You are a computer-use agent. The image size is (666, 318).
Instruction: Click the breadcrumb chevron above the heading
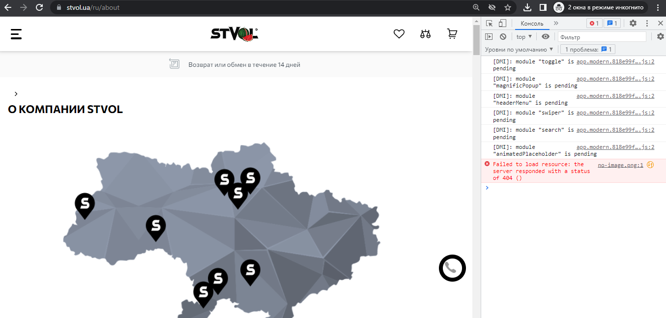pyautogui.click(x=16, y=93)
